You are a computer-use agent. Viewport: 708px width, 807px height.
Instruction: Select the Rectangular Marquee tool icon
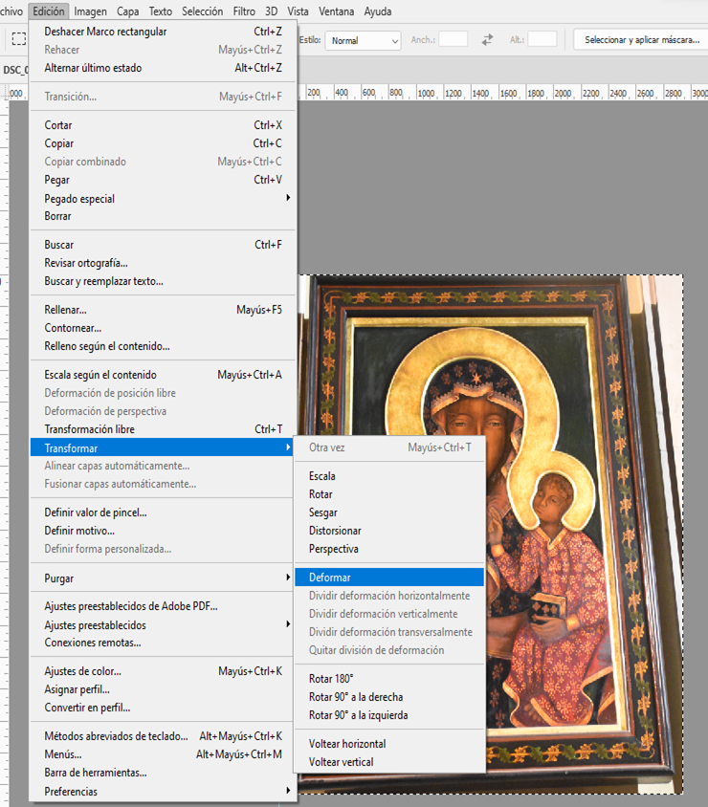[19, 39]
